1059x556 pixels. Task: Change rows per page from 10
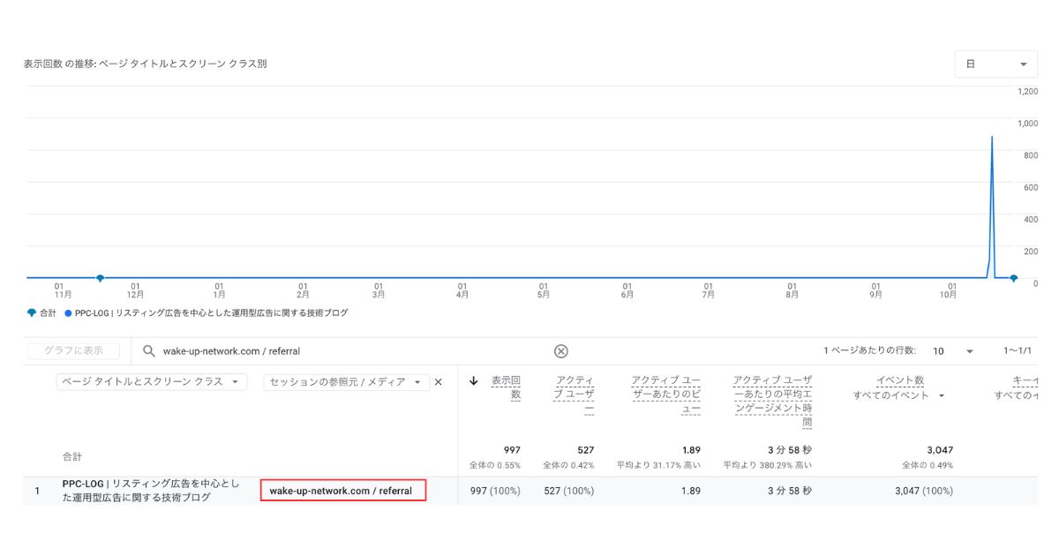point(952,351)
